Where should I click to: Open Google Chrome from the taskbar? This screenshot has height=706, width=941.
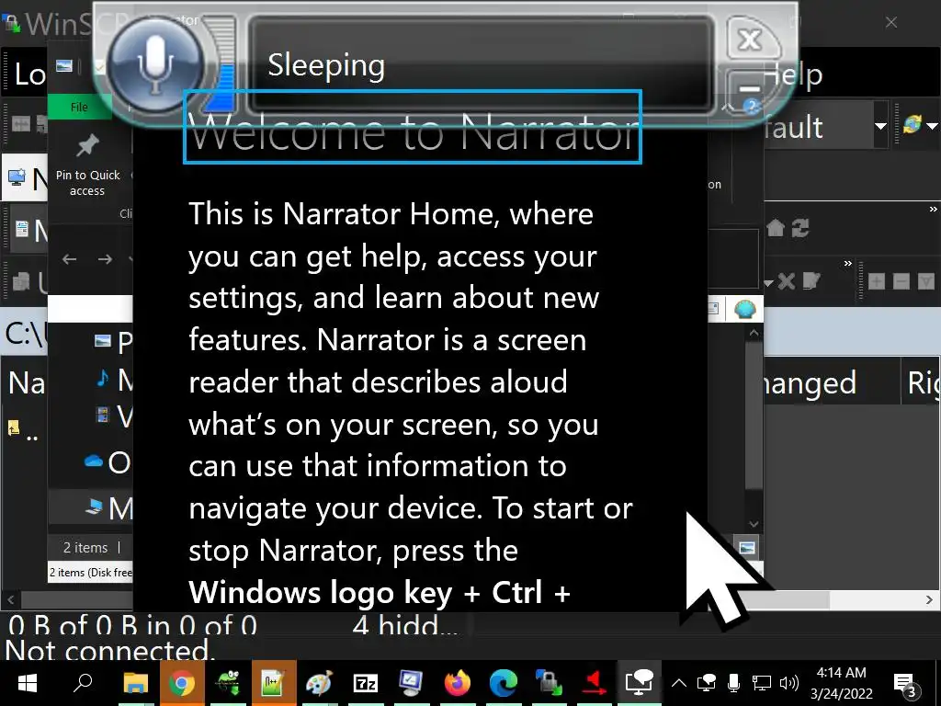tap(182, 683)
